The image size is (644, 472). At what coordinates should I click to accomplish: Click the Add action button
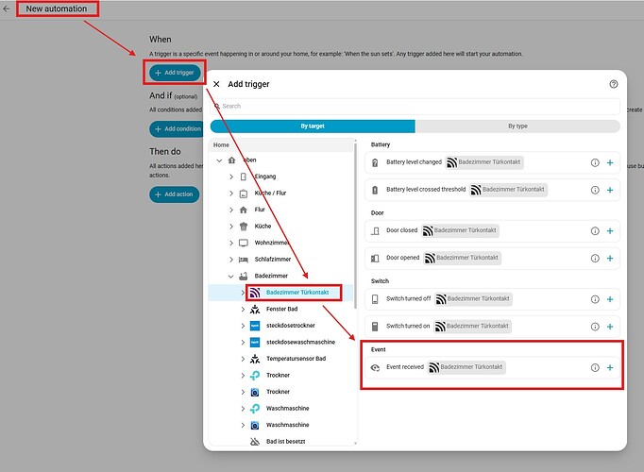(174, 194)
